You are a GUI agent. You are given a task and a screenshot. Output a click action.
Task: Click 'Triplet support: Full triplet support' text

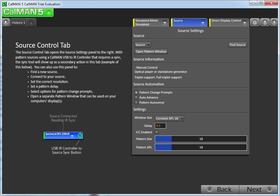(x=158, y=78)
